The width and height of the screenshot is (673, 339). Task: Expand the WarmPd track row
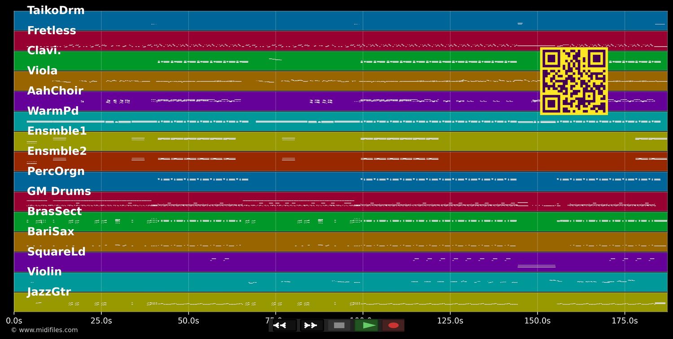(x=53, y=110)
